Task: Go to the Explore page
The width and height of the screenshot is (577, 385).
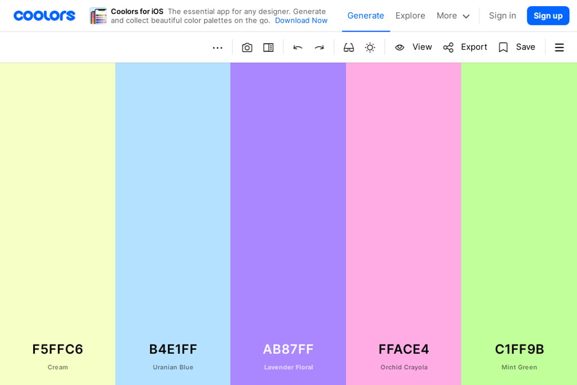Action: click(x=410, y=16)
